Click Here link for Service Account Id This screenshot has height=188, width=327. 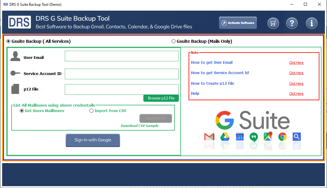tap(296, 73)
